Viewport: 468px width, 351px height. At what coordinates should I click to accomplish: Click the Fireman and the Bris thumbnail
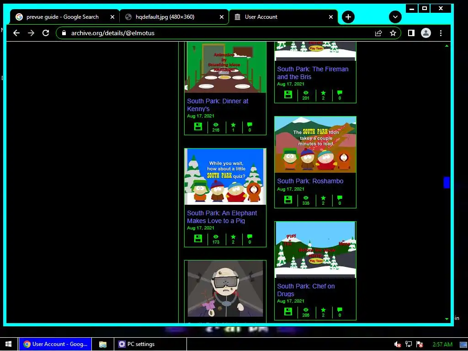[315, 51]
